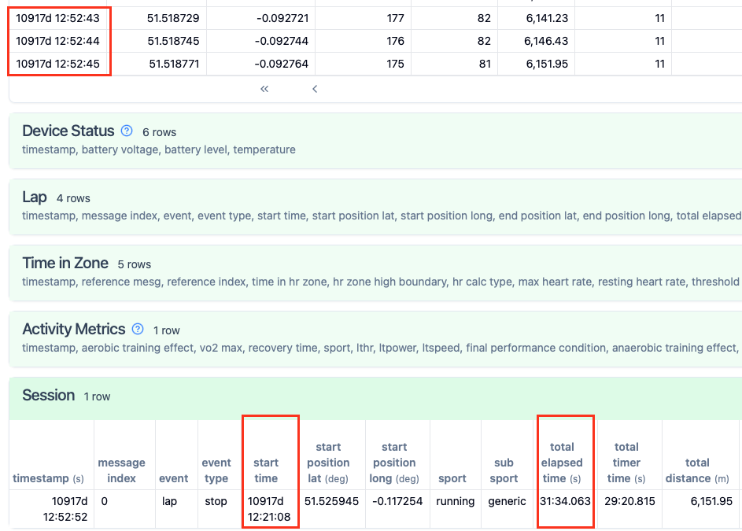
Task: Click the message index column header
Action: click(x=121, y=470)
